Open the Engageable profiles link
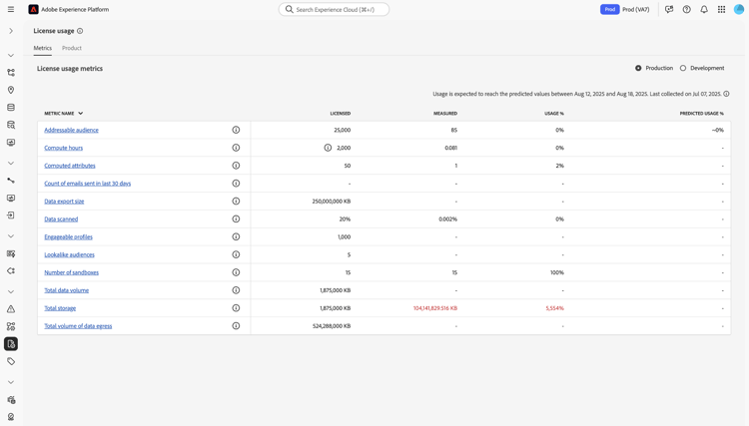 68,236
